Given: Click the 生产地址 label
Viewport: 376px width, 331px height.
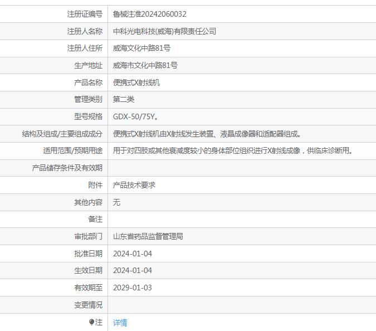Looking at the screenshot, I should pos(89,65).
